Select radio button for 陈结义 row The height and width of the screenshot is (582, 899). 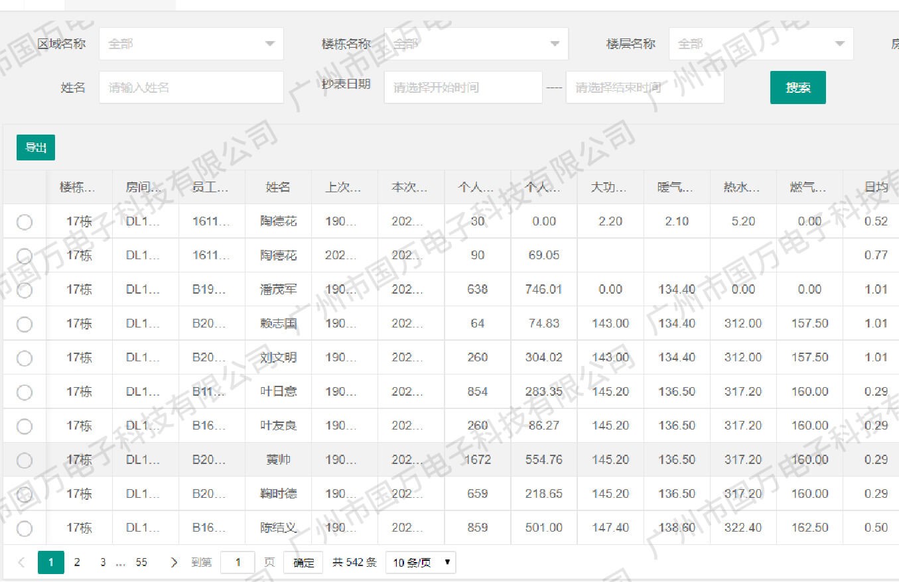pyautogui.click(x=25, y=528)
